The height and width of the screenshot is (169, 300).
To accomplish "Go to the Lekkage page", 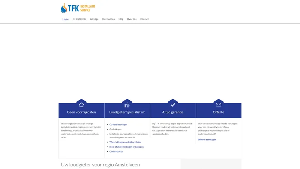I will pos(94,19).
